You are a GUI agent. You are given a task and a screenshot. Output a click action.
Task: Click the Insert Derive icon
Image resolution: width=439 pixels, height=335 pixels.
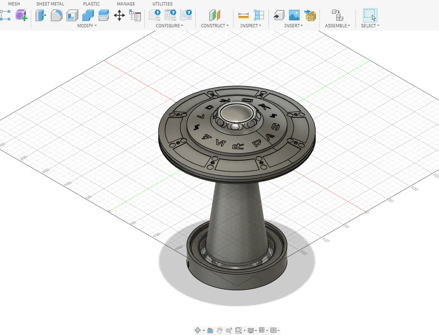(x=279, y=16)
